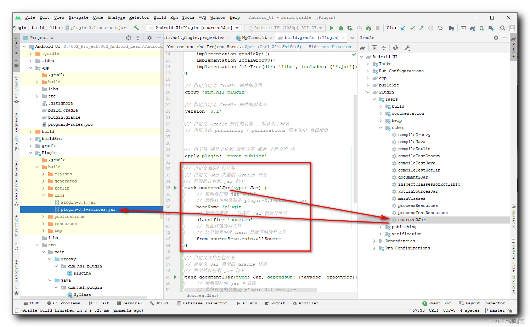Toggle offline mode in Gradle toolbar
The width and height of the screenshot is (530, 327).
(395, 48)
